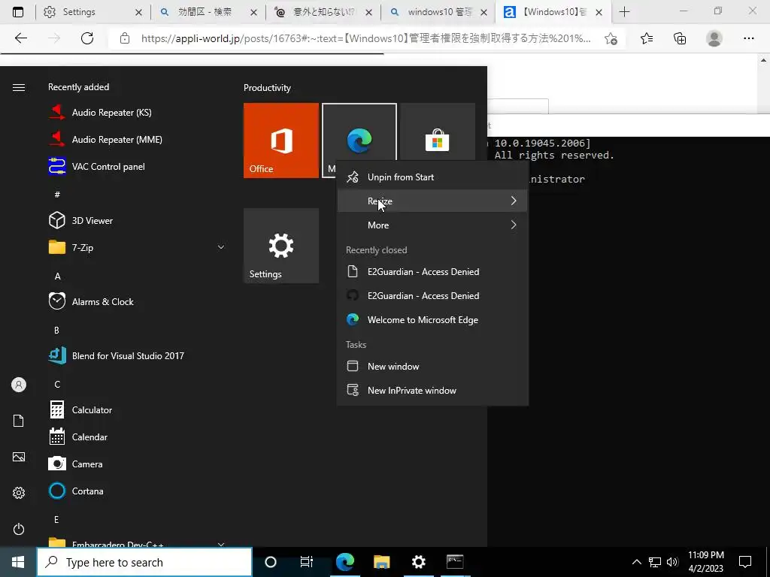The image size is (770, 577).
Task: Open Microsoft Edge from taskbar
Action: pyautogui.click(x=345, y=562)
